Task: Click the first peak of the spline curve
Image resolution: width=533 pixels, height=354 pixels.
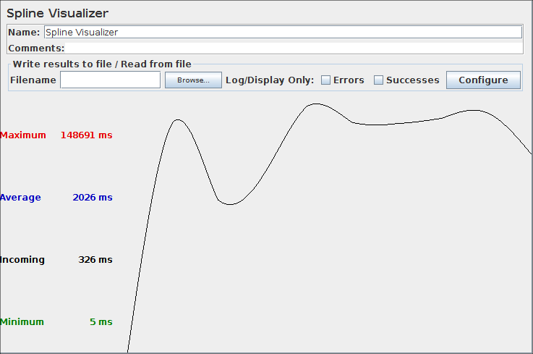Action: pos(177,119)
